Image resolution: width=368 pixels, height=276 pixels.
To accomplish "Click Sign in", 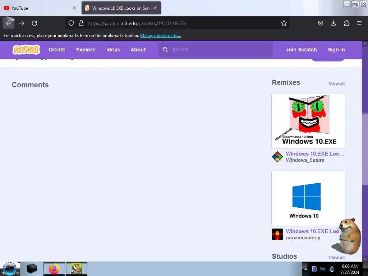I will [x=336, y=50].
